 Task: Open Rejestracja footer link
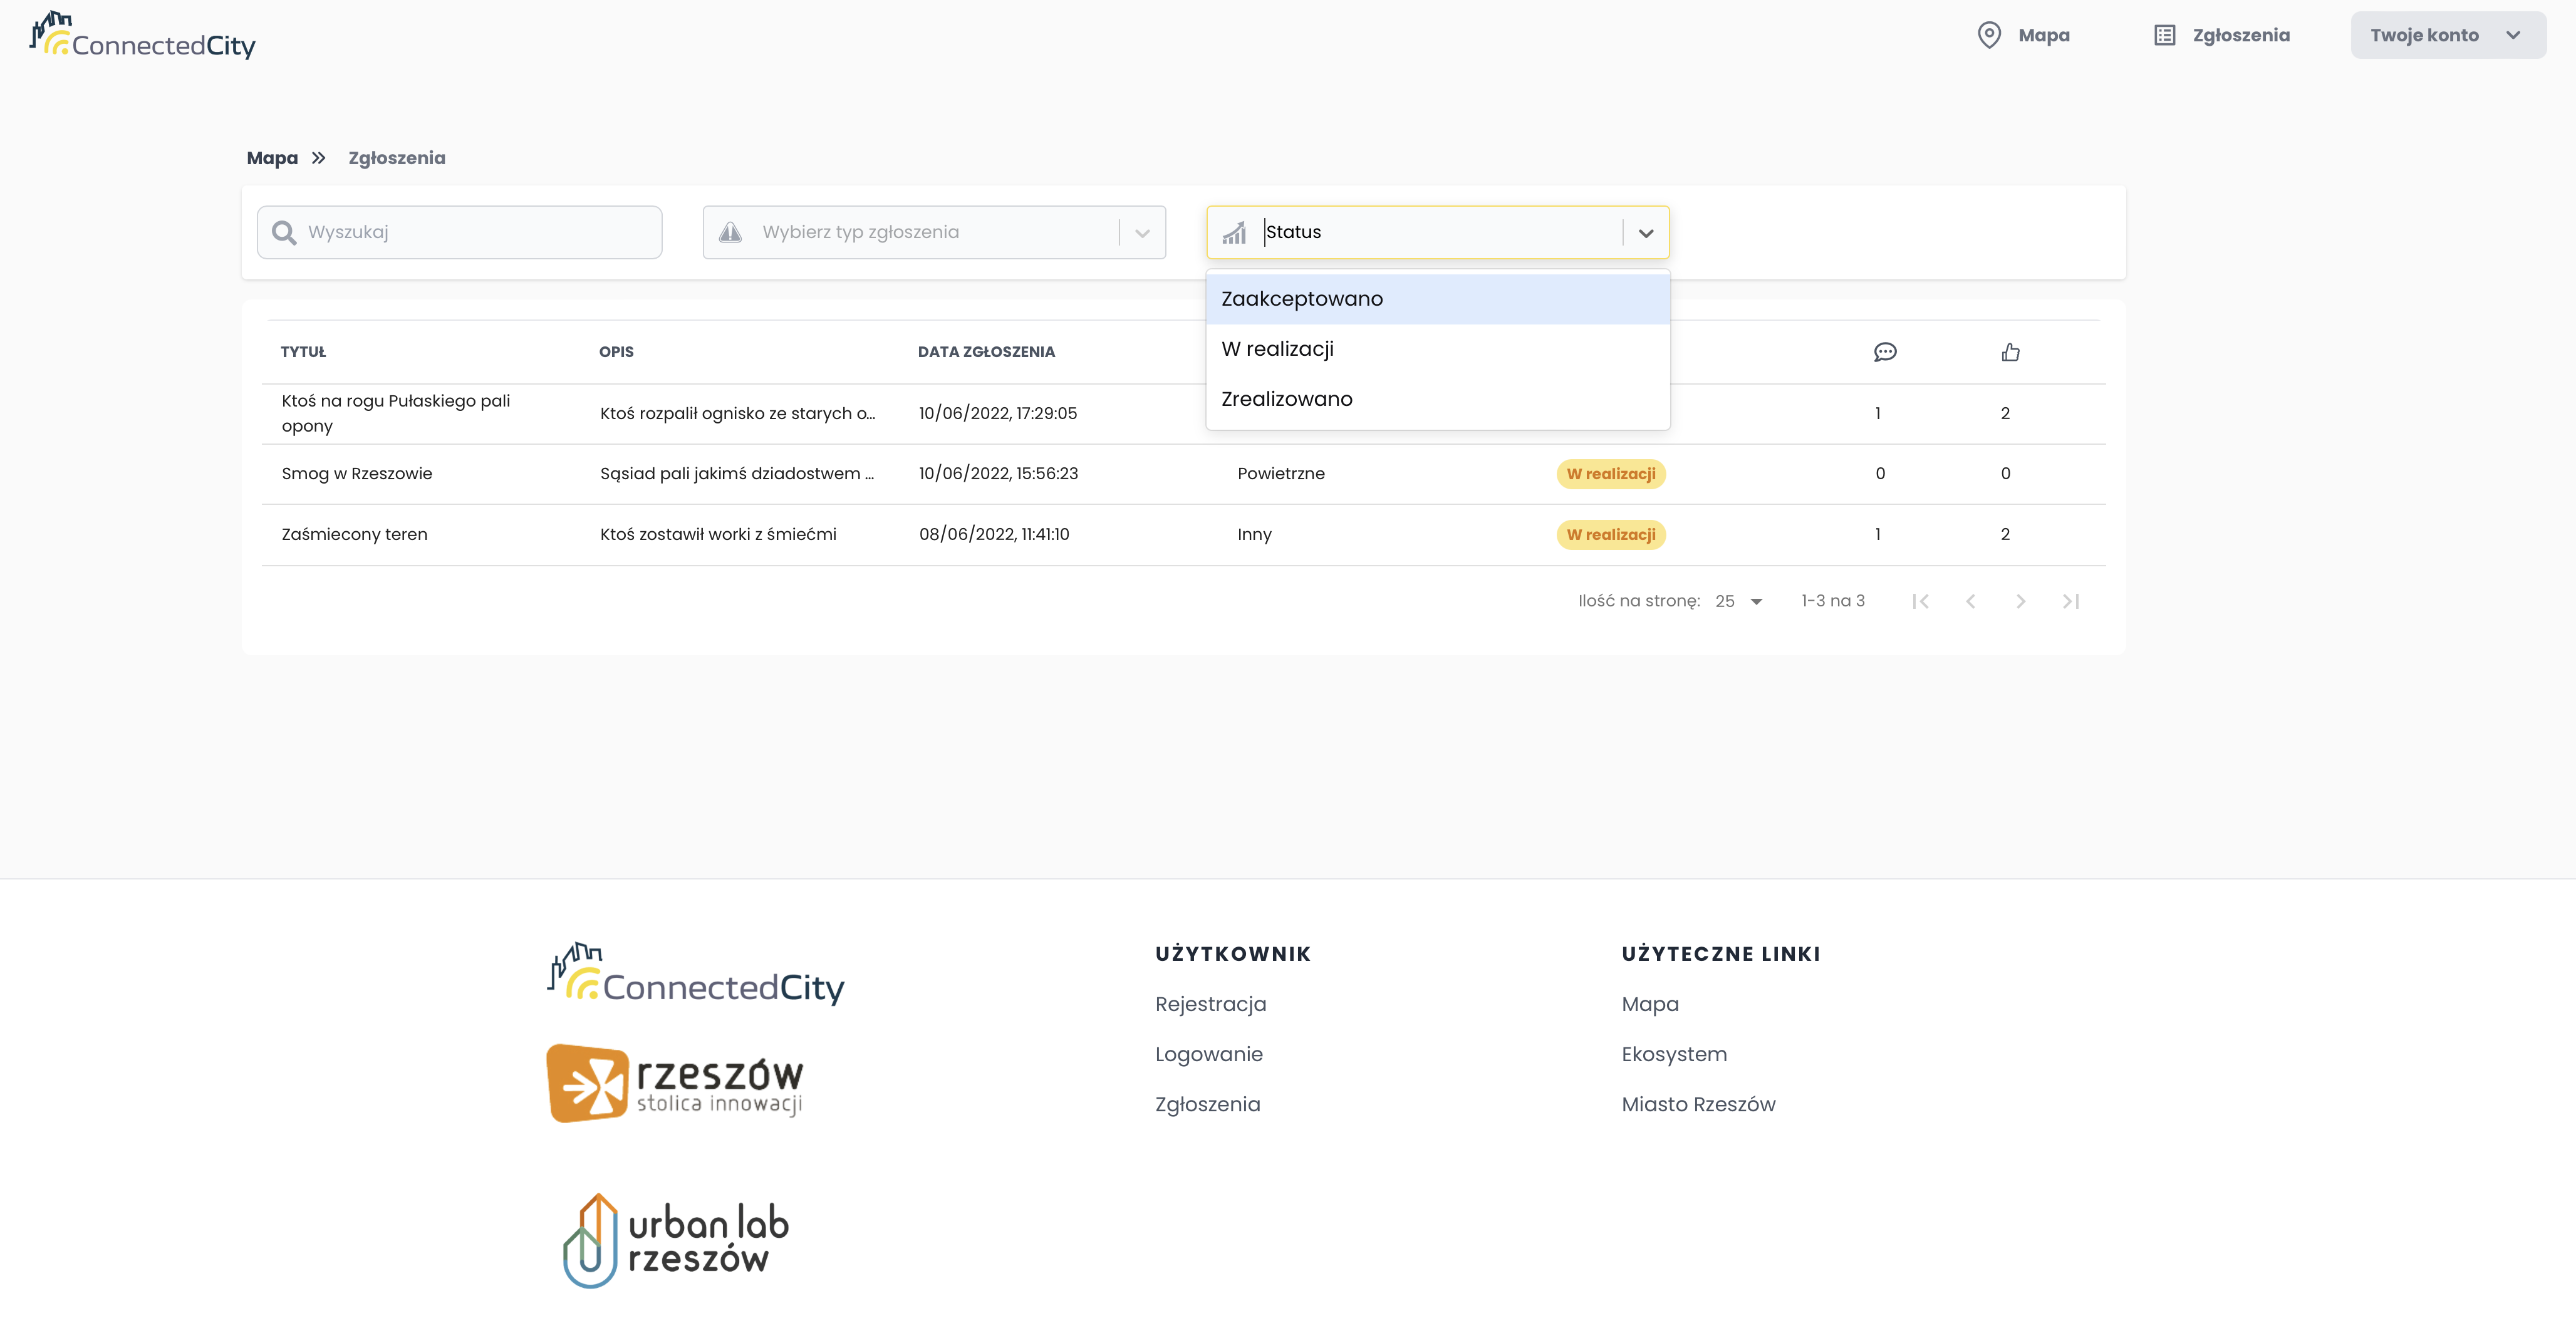pyautogui.click(x=1210, y=1004)
